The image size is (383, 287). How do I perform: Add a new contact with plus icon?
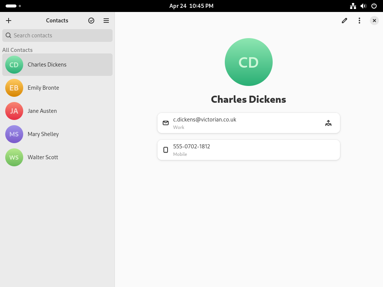[x=9, y=21]
